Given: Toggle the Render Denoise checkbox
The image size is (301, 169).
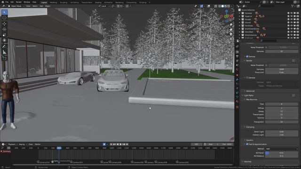Looking at the screenshot, I should pyautogui.click(x=247, y=77).
